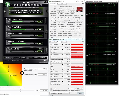Click the Save profile button in Afterburner
The image size is (119, 96).
pyautogui.click(x=23, y=58)
